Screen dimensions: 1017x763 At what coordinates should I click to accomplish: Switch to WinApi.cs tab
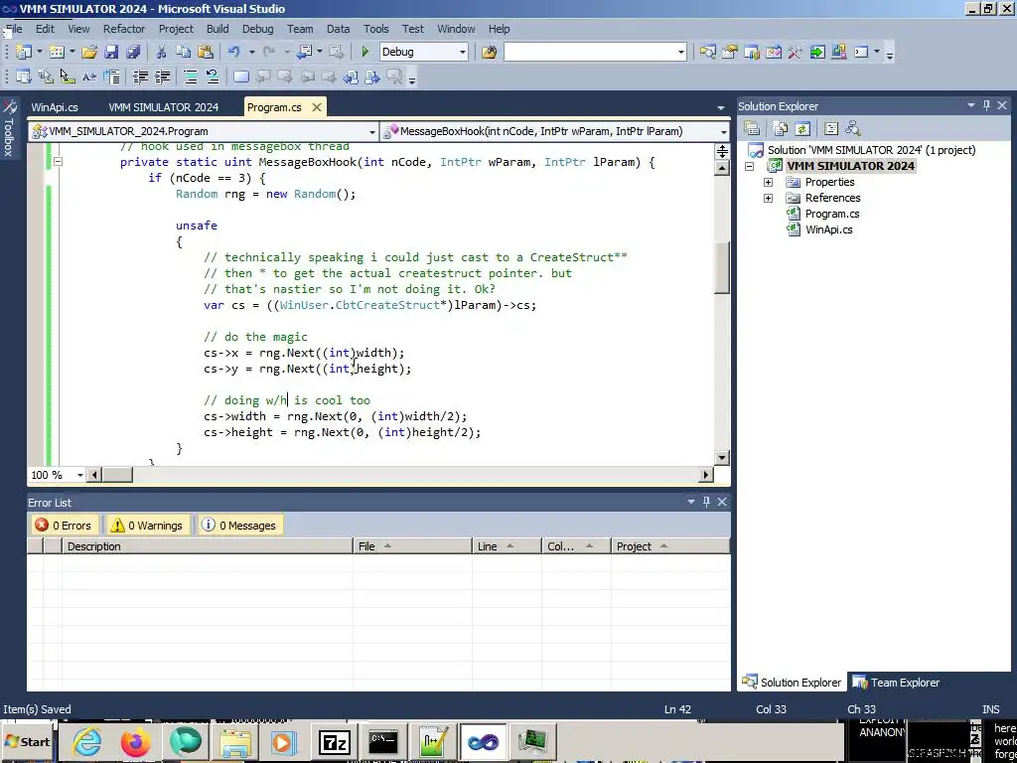point(55,107)
